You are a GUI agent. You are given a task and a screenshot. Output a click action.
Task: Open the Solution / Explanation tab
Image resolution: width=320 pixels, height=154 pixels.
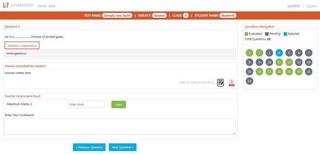pos(22,46)
